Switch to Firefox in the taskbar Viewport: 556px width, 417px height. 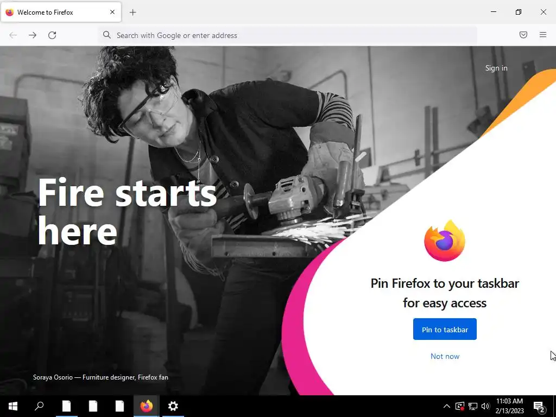[147, 406]
